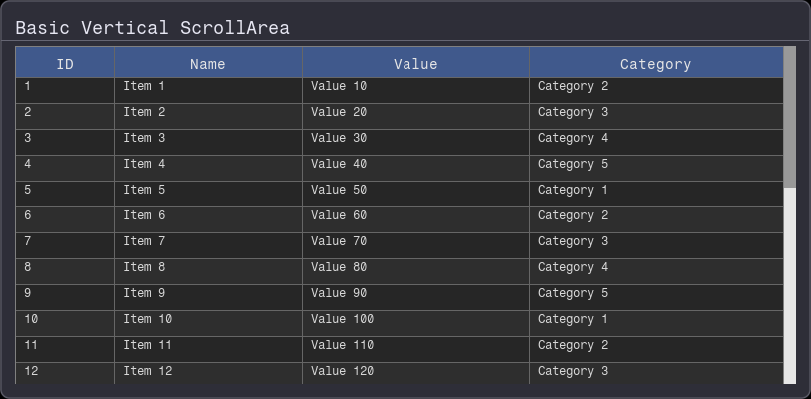This screenshot has height=399, width=811.
Task: Click the Basic Vertical ScrollArea title
Action: tap(152, 28)
